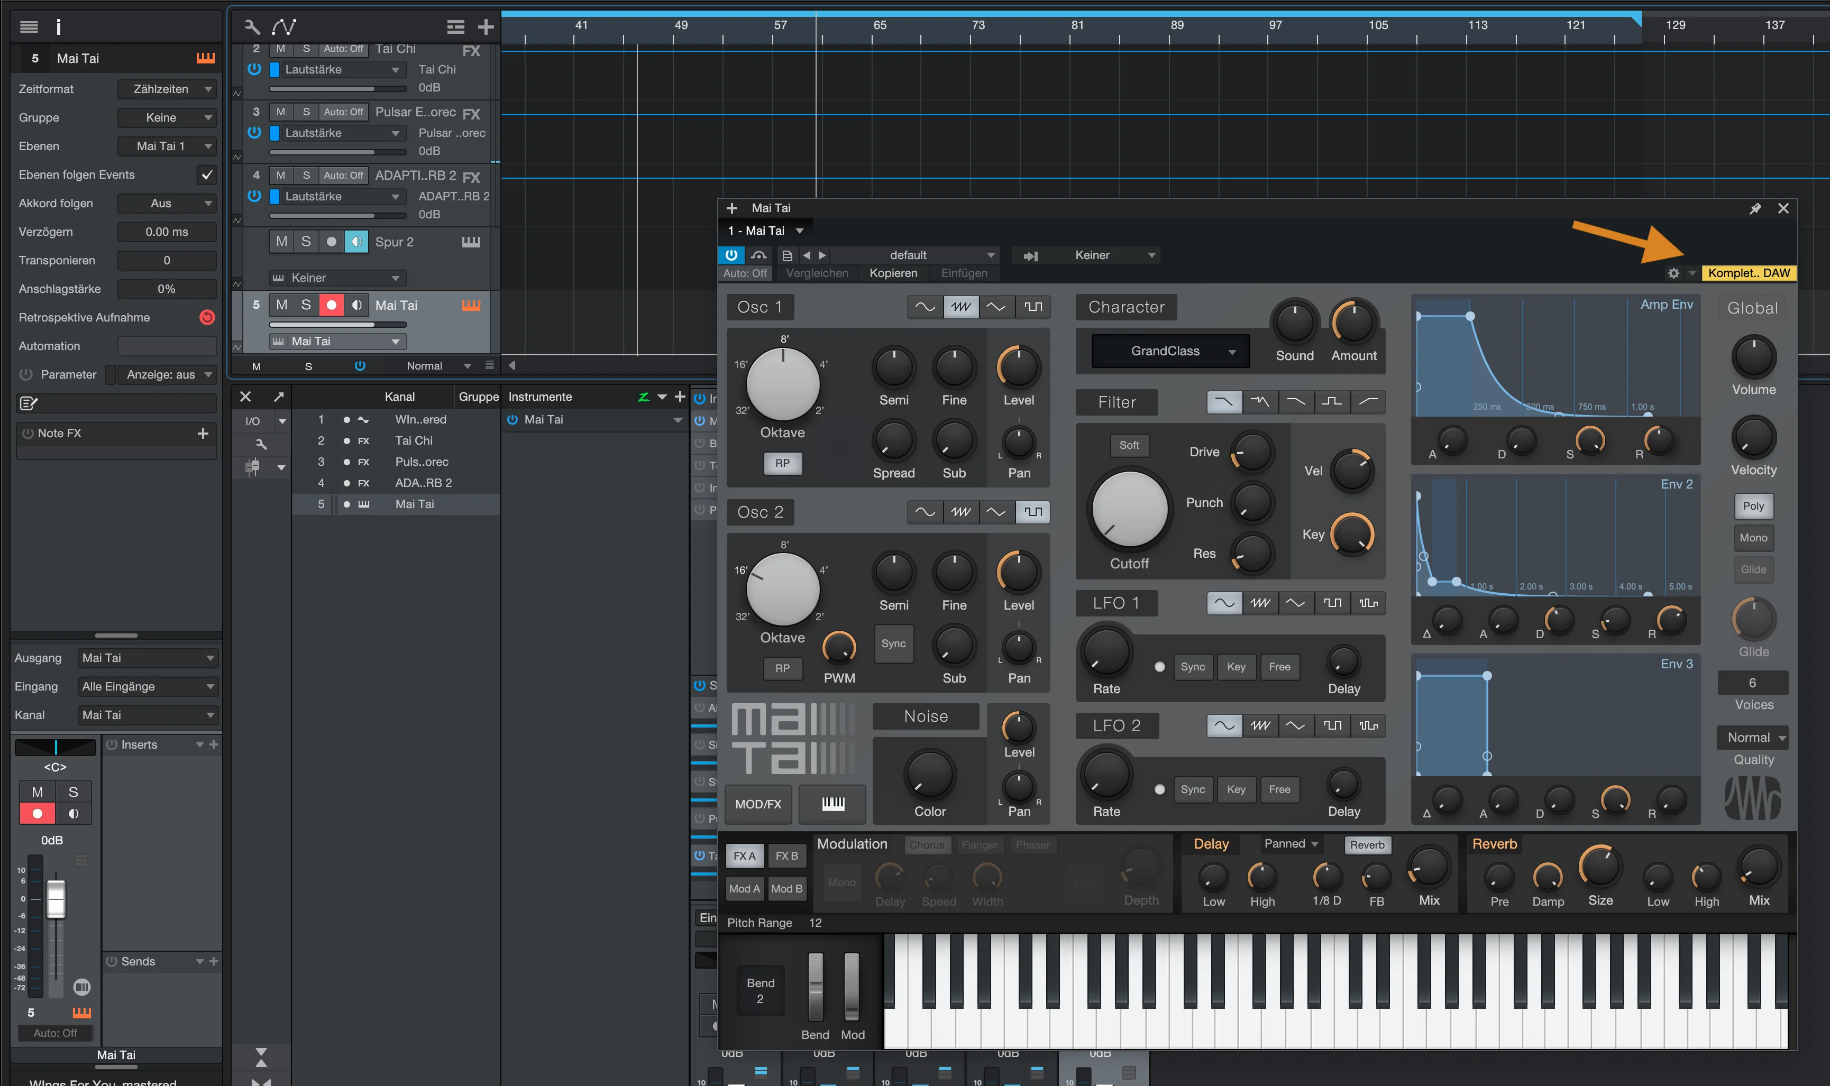Expand Zeitformat Zählzeiten dropdown
The height and width of the screenshot is (1086, 1830).
(167, 89)
